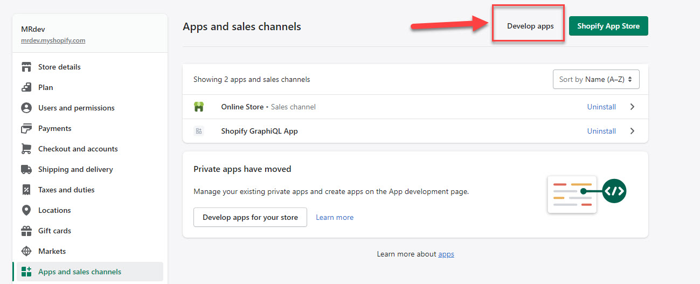Follow the apps link at page bottom
This screenshot has width=700, height=284.
click(x=446, y=254)
